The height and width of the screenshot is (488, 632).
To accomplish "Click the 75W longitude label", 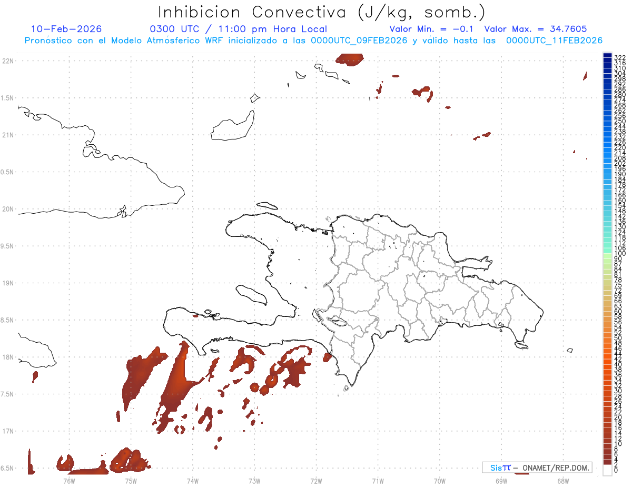I will coord(131,481).
